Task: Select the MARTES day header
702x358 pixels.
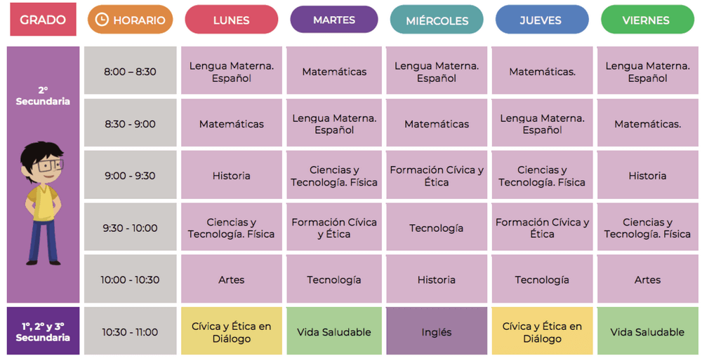Action: tap(333, 20)
